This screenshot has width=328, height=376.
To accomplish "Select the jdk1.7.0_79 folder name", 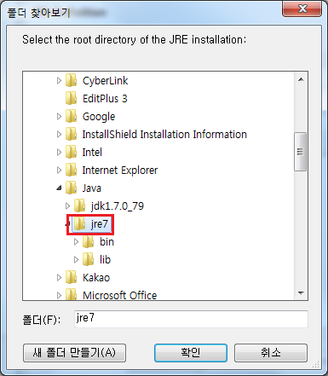I will tap(118, 206).
